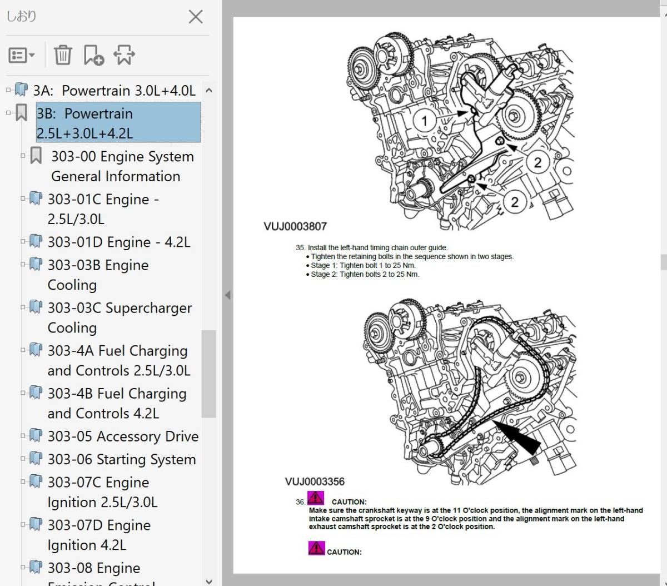This screenshot has width=667, height=586.
Task: Expand the 303-07D Engine Ignition 4.2L node
Action: pyautogui.click(x=23, y=524)
